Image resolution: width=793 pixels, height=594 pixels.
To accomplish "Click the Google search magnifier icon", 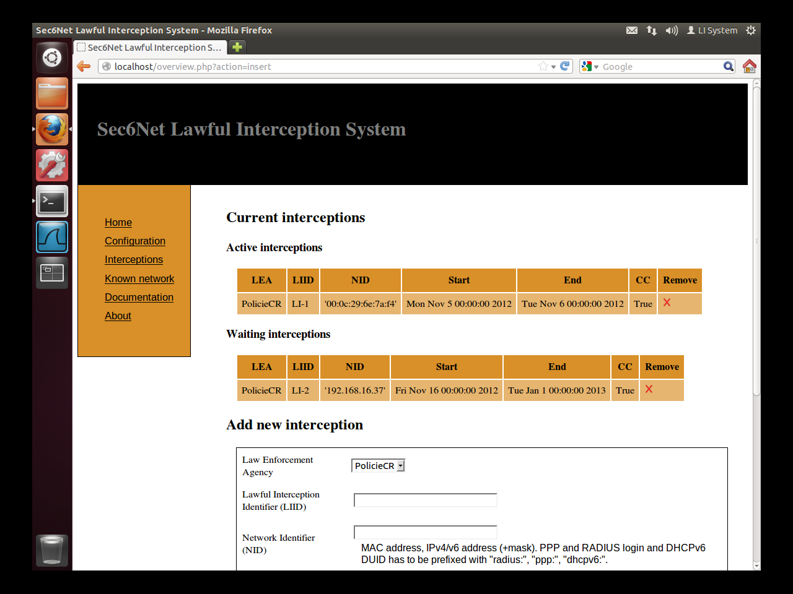I will pyautogui.click(x=729, y=66).
